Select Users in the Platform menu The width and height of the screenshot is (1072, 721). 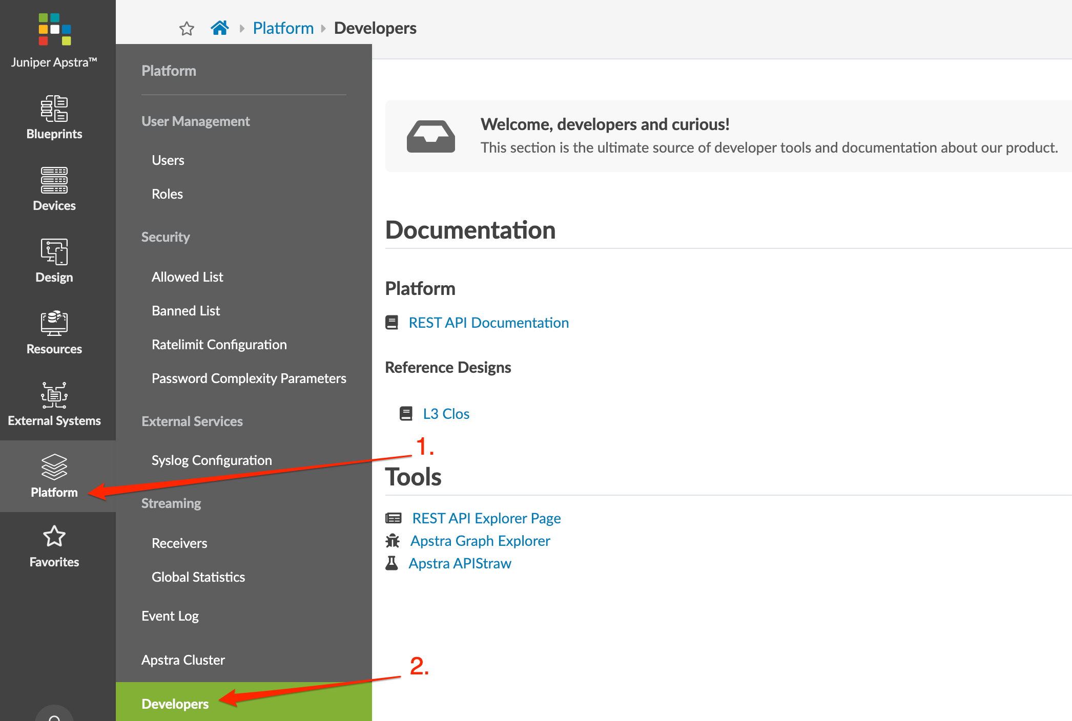(168, 160)
